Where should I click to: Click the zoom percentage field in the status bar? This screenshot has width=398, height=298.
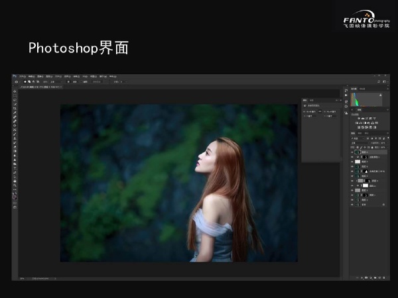coord(22,278)
